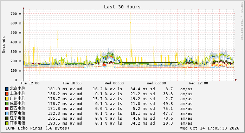Click the 300 m y-axis tick label

[x=16, y=52]
